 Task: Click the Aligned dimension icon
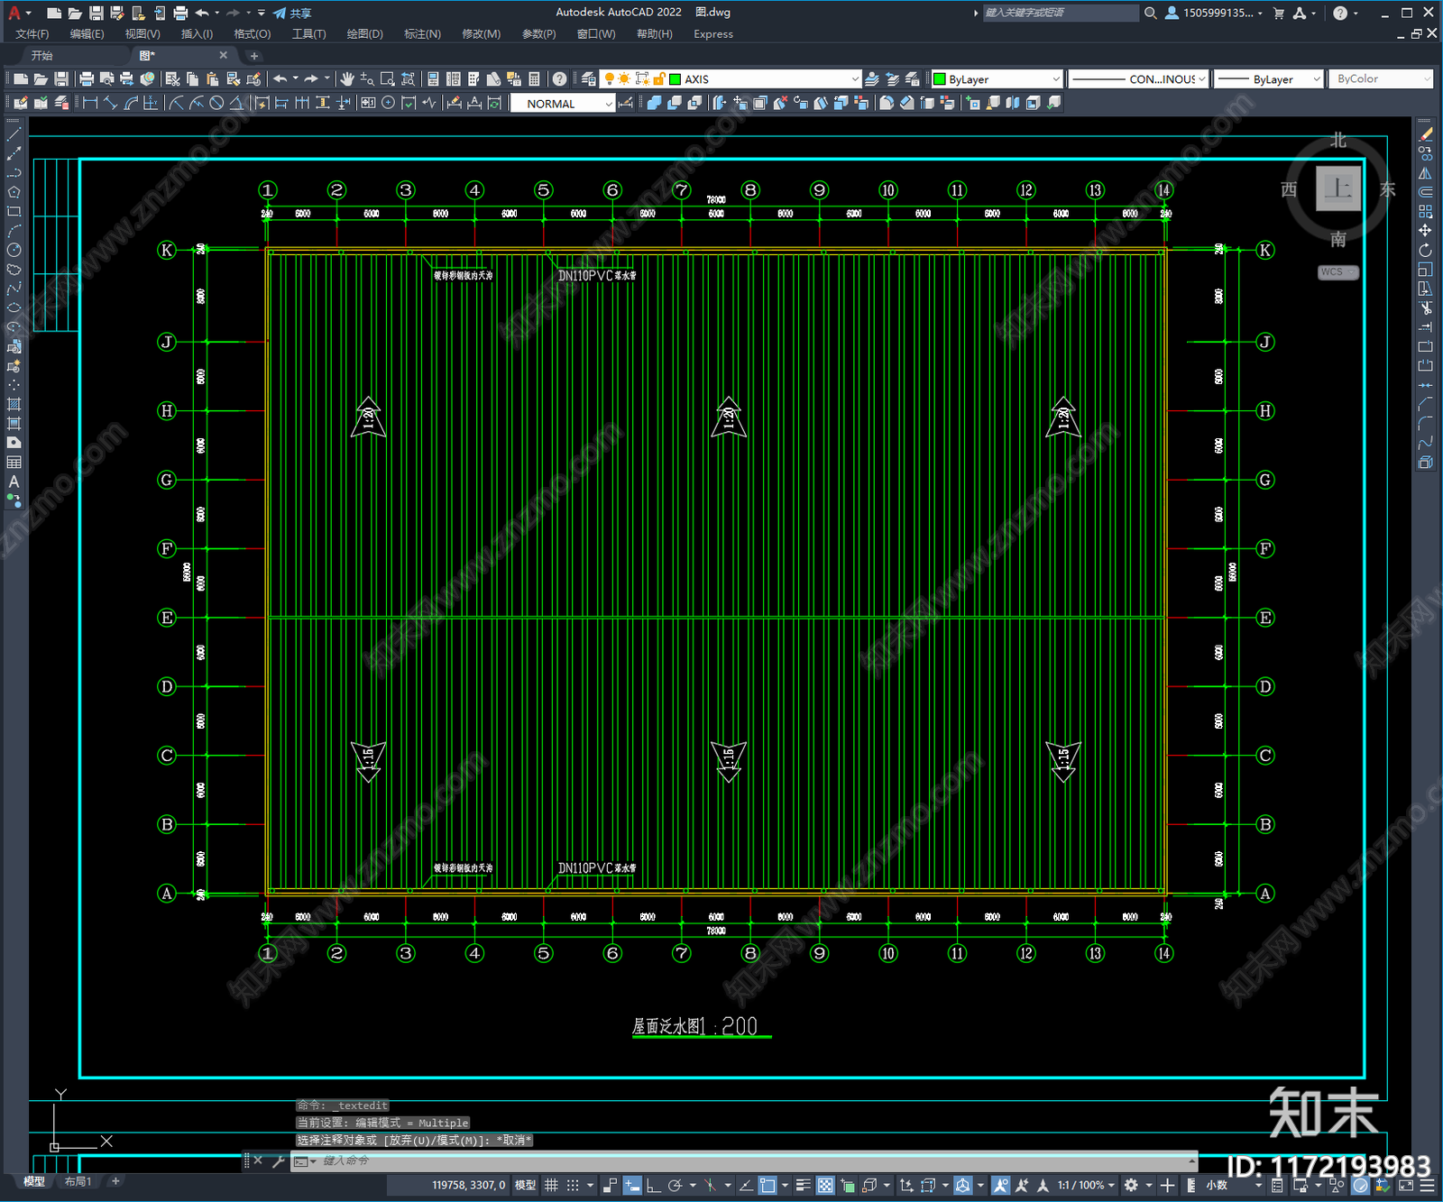[111, 103]
